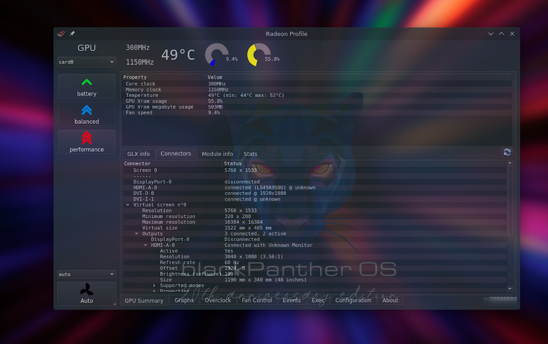Click the Value column header
The image size is (548, 344).
click(x=359, y=77)
